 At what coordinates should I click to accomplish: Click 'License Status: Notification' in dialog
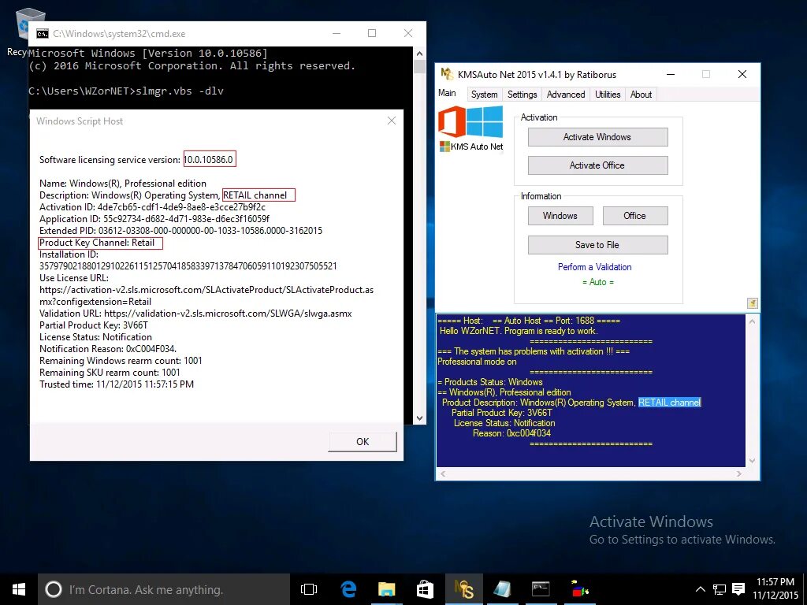click(95, 337)
